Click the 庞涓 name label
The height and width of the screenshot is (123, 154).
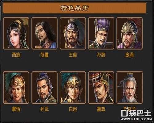pos(129,55)
